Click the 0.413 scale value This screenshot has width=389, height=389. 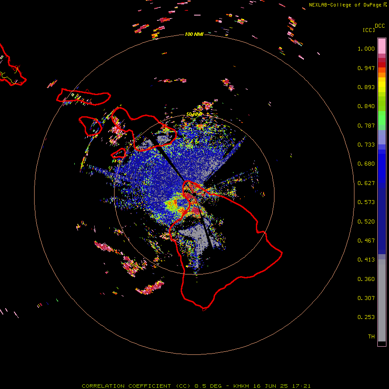366,260
